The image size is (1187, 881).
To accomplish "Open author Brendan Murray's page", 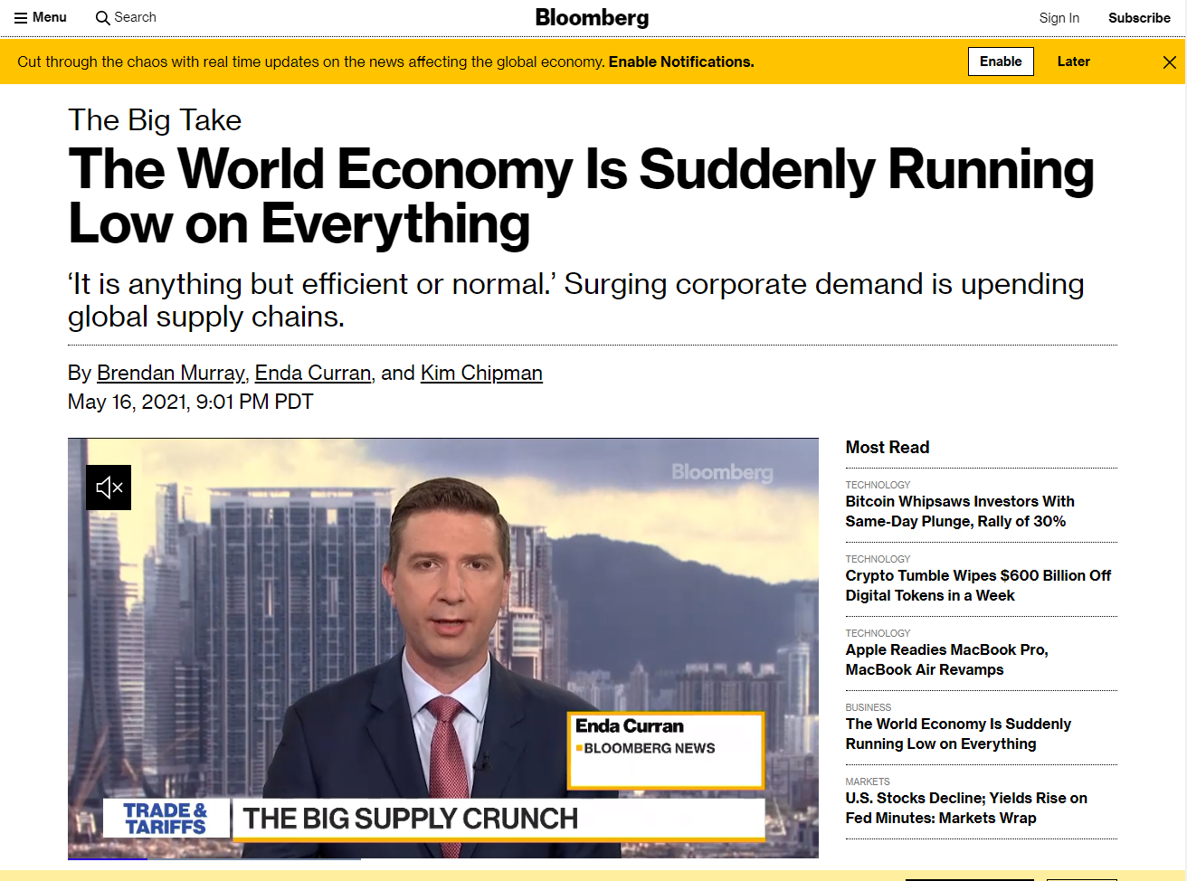I will tap(170, 373).
